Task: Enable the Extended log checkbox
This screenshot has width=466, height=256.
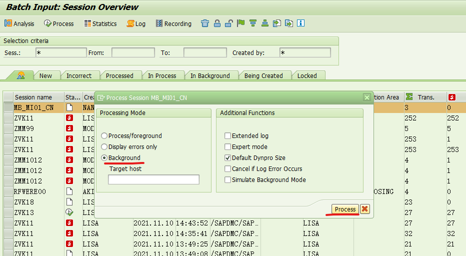Action: 227,136
